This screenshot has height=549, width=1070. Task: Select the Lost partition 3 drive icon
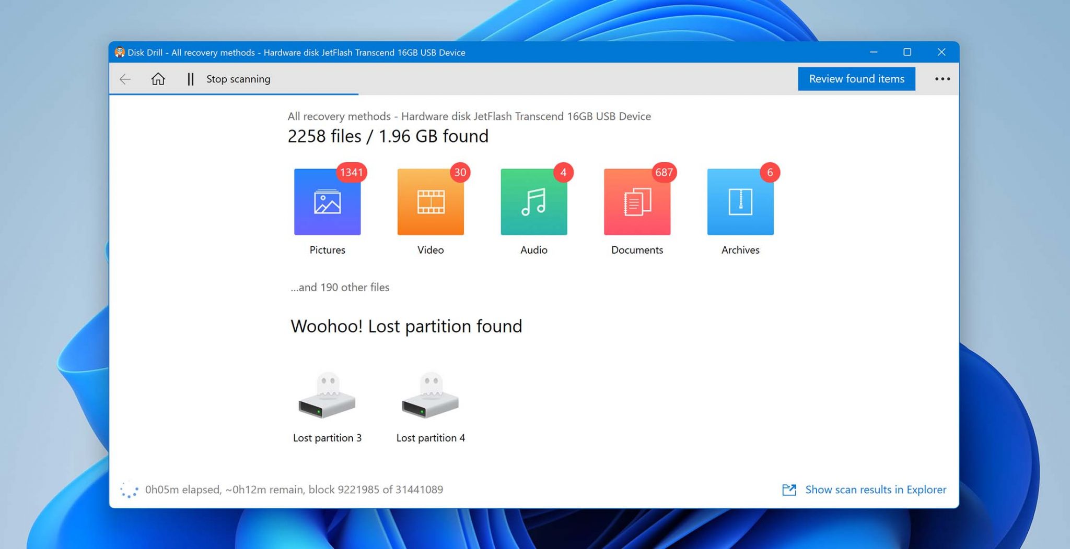[327, 396]
